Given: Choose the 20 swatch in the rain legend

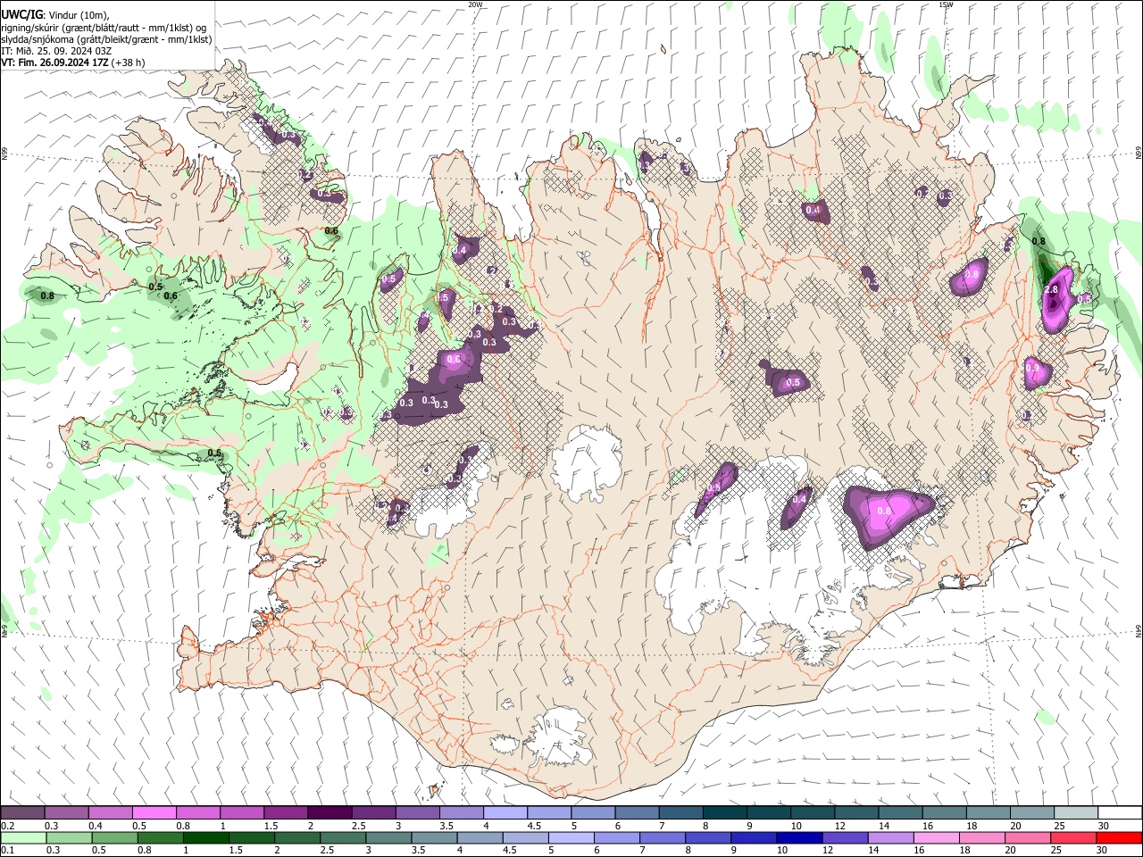Looking at the screenshot, I should (x=1026, y=837).
